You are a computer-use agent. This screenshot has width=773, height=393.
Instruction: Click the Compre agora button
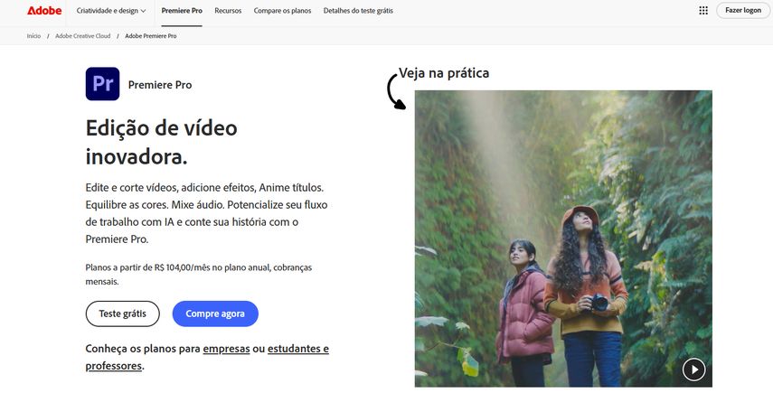tap(215, 313)
